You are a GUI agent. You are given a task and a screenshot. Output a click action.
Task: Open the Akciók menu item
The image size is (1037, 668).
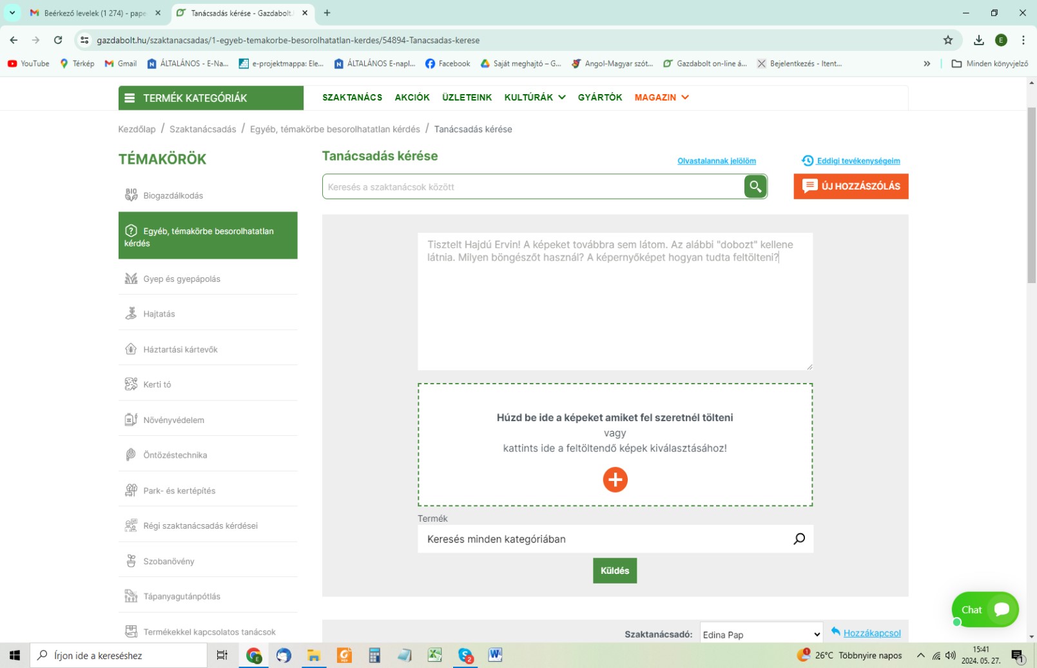(412, 97)
